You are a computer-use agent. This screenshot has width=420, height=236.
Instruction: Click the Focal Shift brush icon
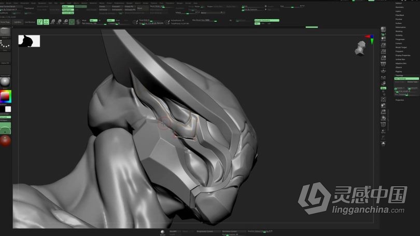135,22
